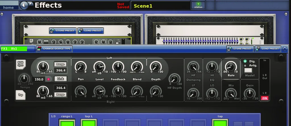Toggle the red ON button
Screen dimensions: 291x126
(265, 98)
